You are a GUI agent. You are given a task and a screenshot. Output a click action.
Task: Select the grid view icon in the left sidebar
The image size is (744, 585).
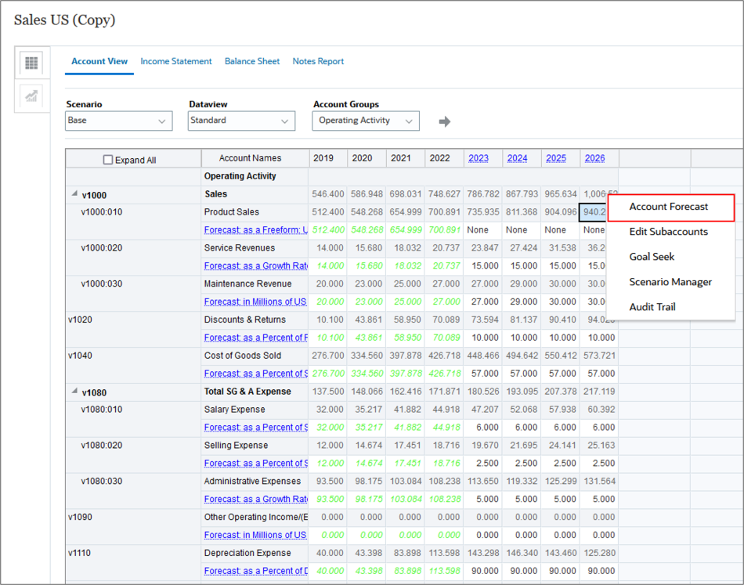click(x=31, y=63)
